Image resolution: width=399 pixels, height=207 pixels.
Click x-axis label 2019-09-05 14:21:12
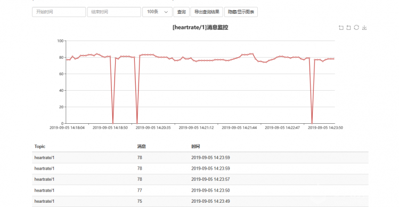[x=196, y=128]
